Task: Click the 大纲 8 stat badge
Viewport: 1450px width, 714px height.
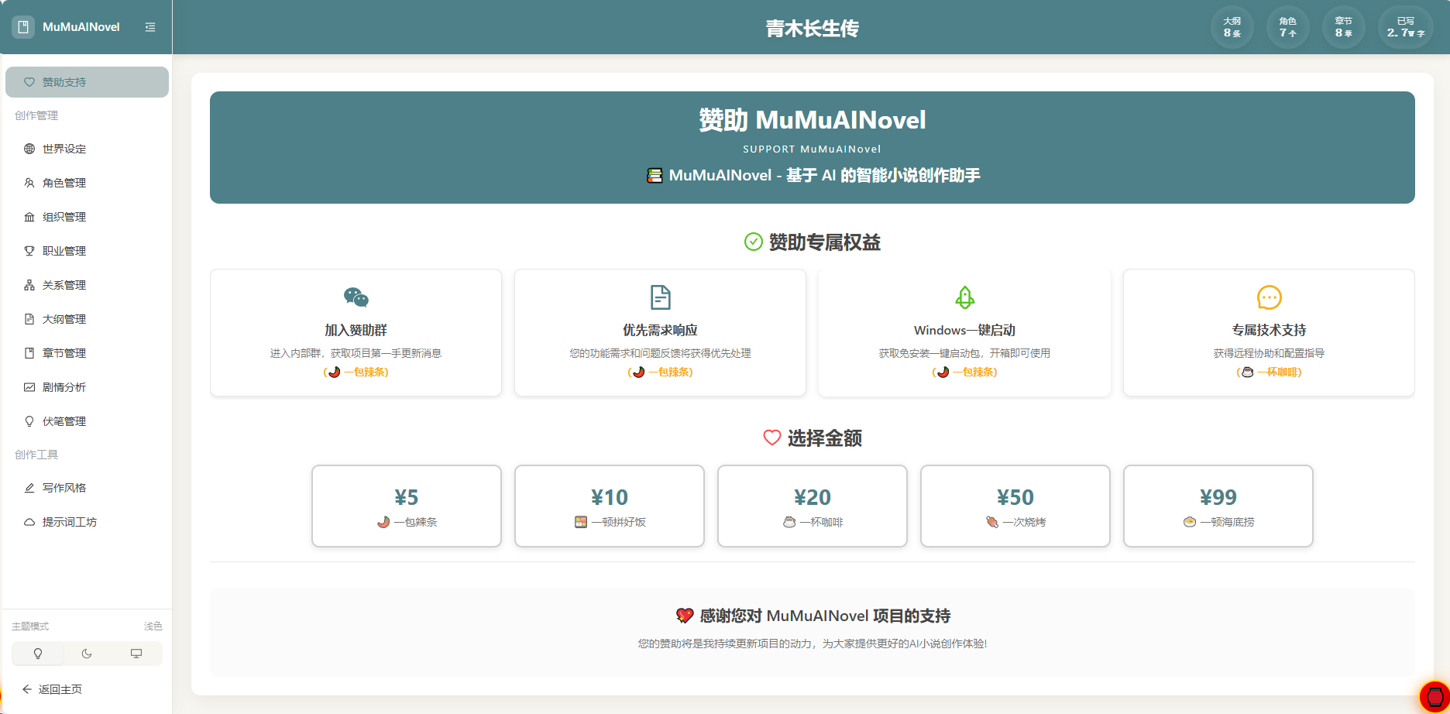Action: [1232, 27]
